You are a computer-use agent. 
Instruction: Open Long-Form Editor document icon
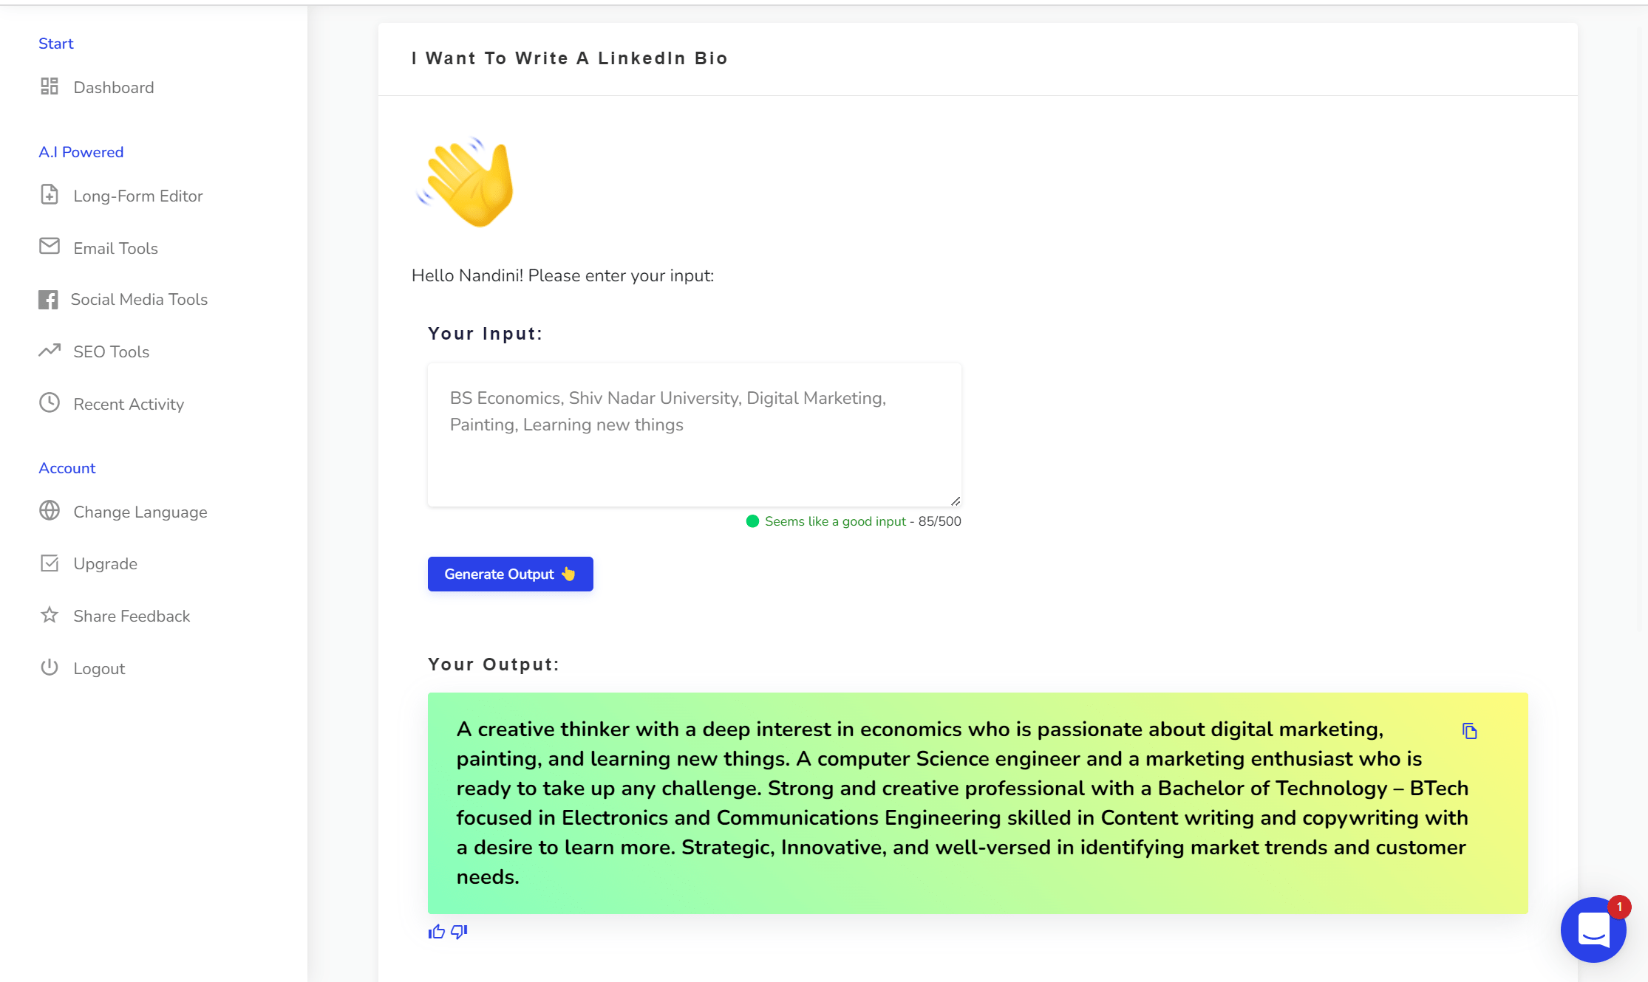(50, 195)
